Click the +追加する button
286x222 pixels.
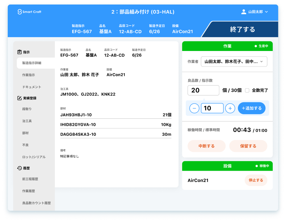pyautogui.click(x=251, y=108)
